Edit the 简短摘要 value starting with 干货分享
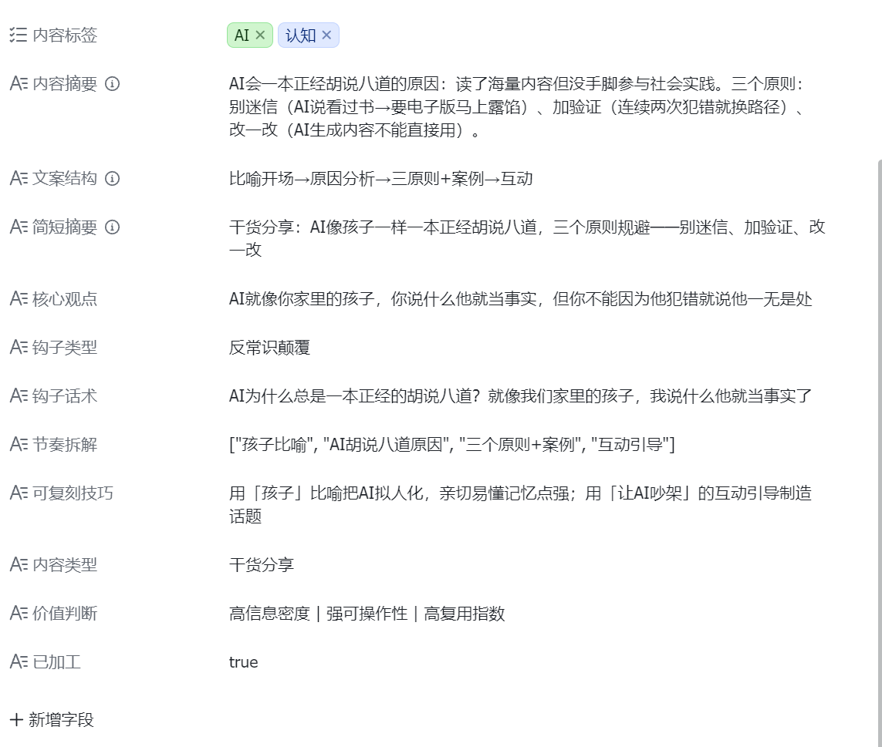 [x=527, y=238]
